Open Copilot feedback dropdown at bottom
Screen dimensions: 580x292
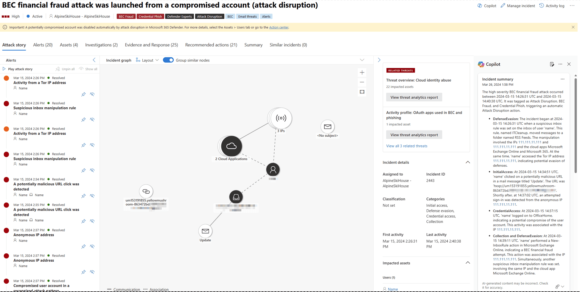point(563,287)
